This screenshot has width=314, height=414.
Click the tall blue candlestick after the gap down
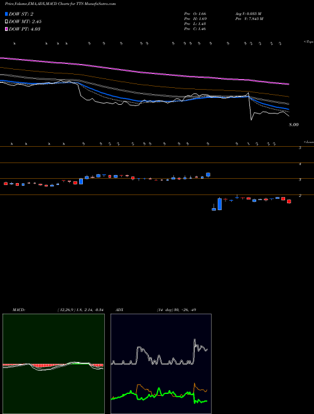[x=220, y=204]
